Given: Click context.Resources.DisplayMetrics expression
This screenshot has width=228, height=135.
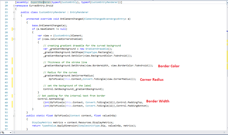Looking at the screenshot, I should (90, 123).
